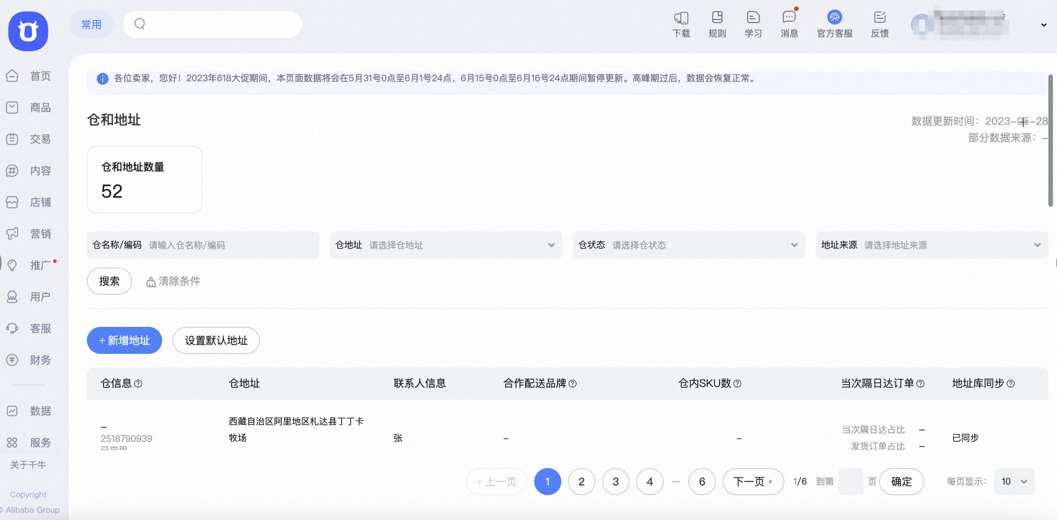Viewport: 1057px width, 520px height.
Task: Go to page 3
Action: 616,482
